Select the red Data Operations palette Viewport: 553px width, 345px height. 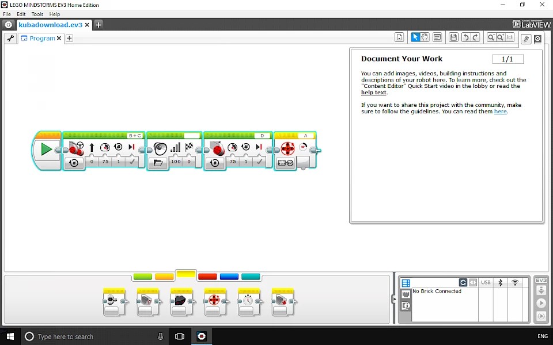click(x=207, y=277)
